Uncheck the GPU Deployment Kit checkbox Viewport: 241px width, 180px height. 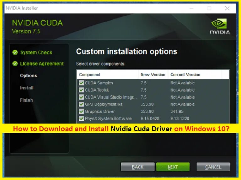[x=81, y=104]
